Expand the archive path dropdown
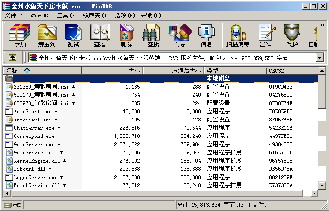329x211 pixels. tap(319, 58)
